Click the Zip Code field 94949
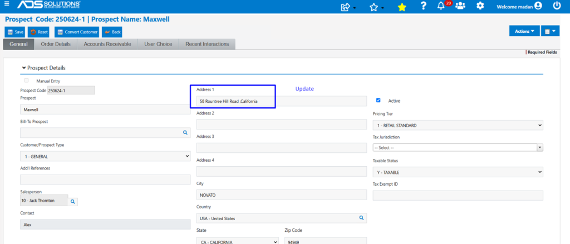 pos(326,240)
